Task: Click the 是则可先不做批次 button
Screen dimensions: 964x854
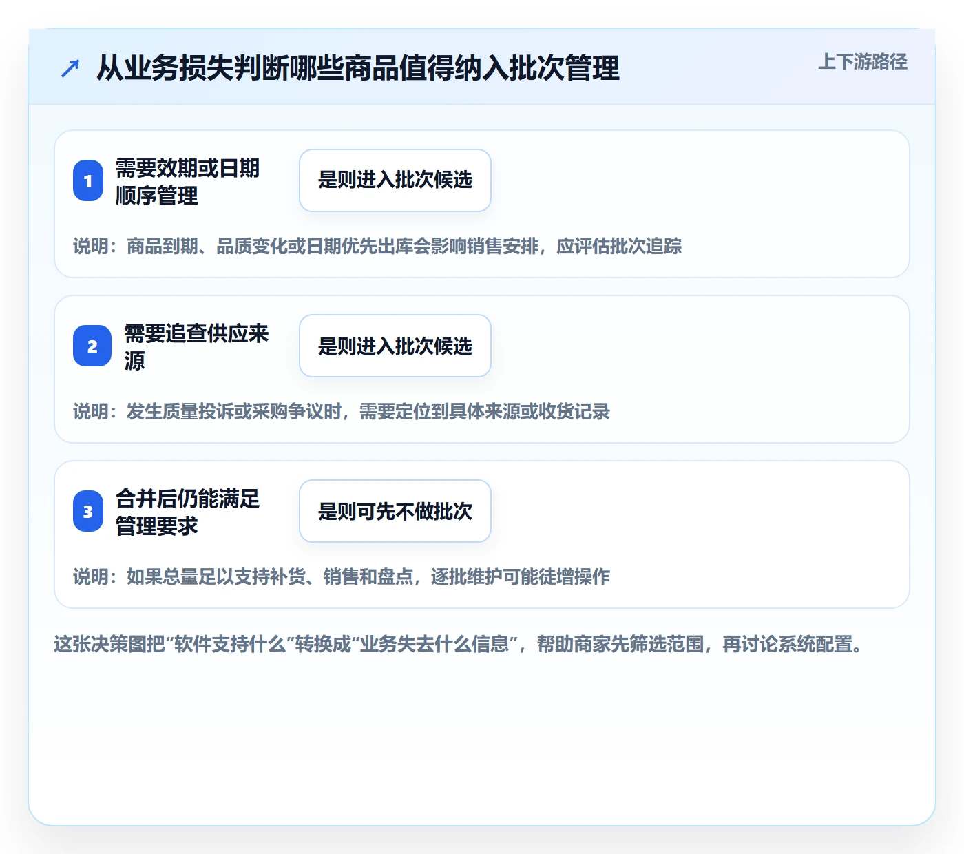Action: tap(395, 511)
